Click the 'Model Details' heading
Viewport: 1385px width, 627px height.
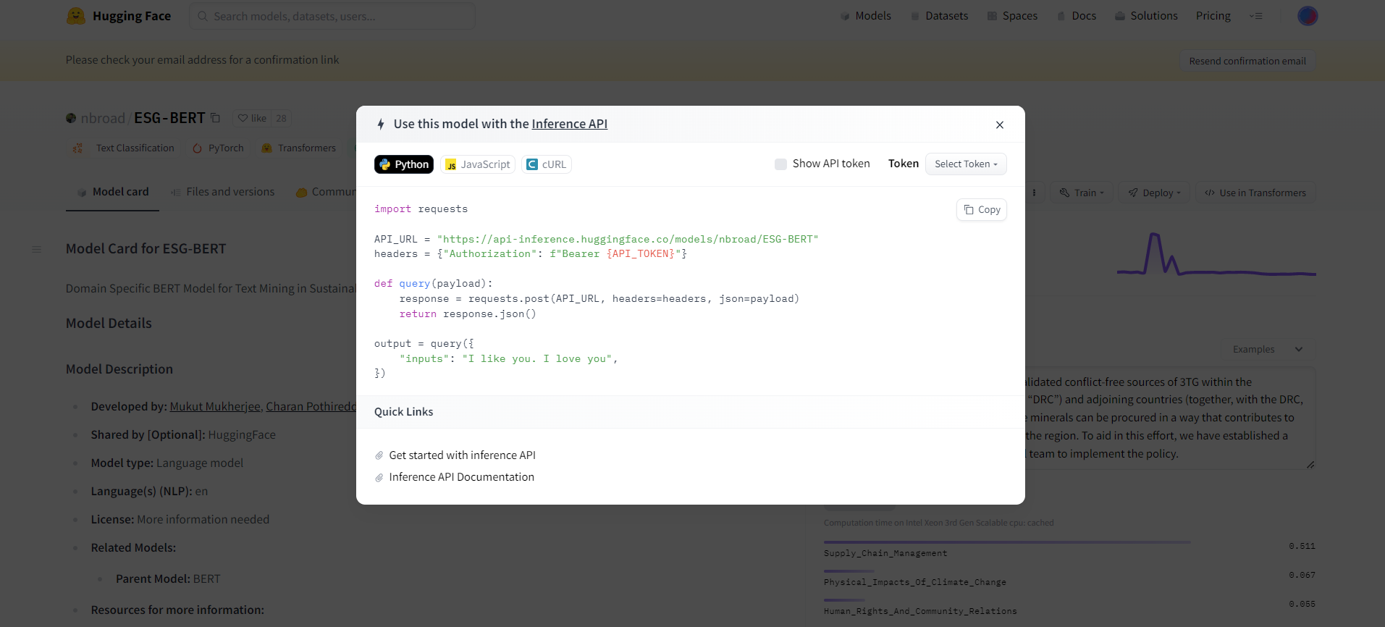coord(109,324)
